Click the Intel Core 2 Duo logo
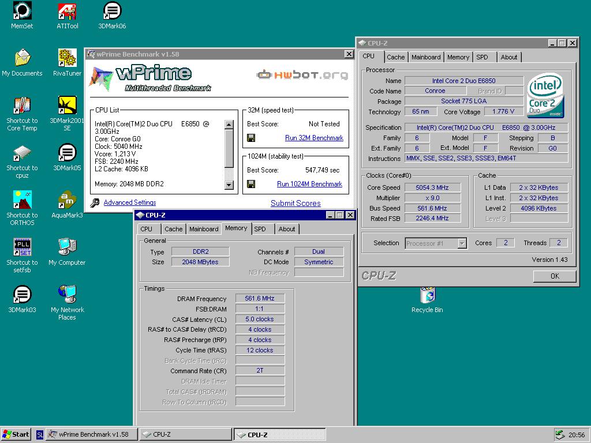591x443 pixels. [x=545, y=95]
